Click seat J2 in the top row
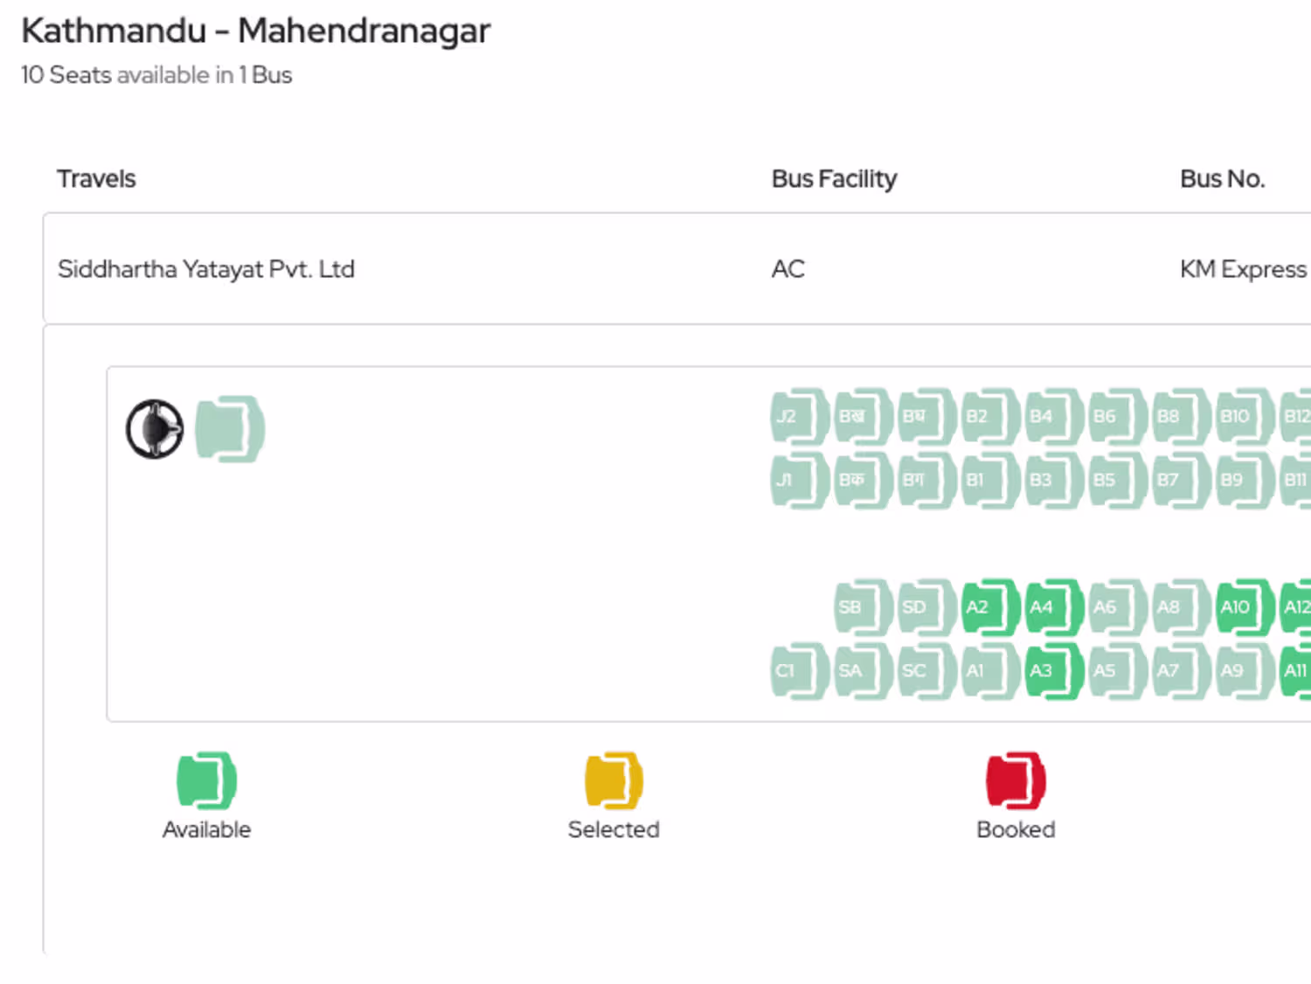Viewport: 1311px width, 984px height. (798, 417)
